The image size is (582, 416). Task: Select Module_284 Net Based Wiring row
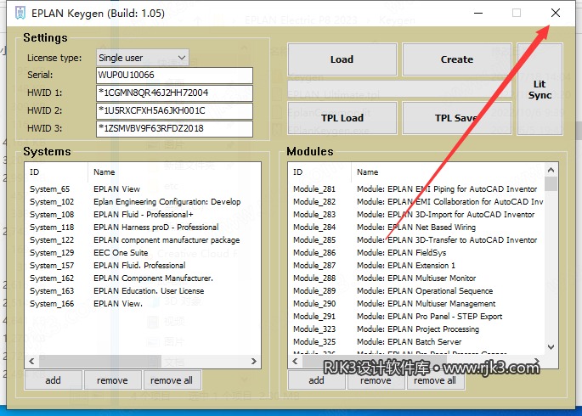click(x=416, y=228)
